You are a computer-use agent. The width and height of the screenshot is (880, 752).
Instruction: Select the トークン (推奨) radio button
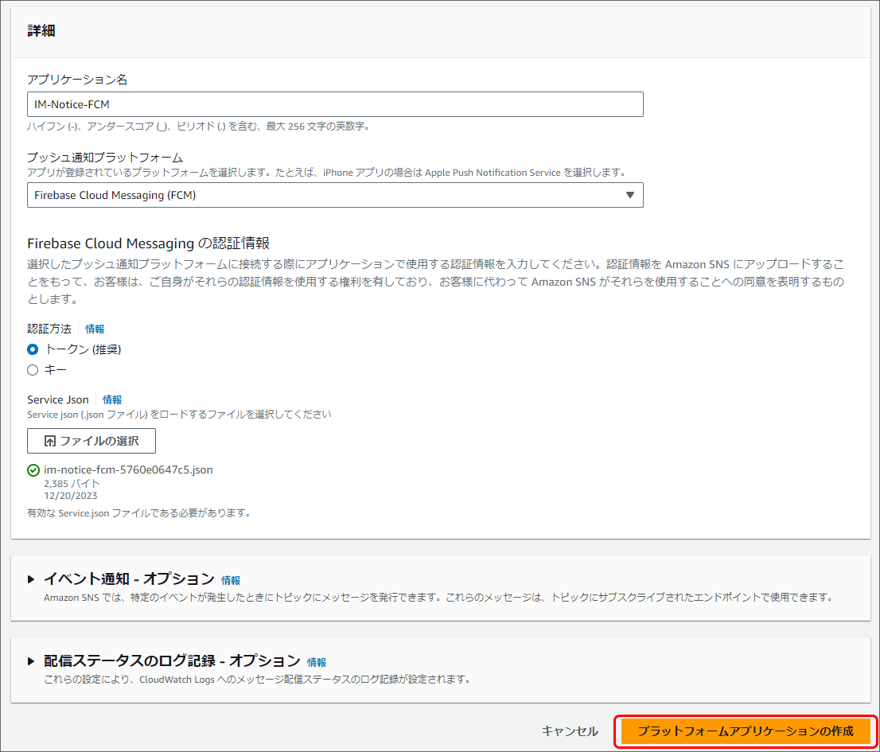[x=33, y=349]
